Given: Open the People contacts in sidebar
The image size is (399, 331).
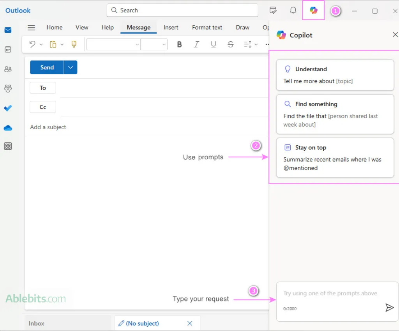Looking at the screenshot, I should (x=8, y=69).
